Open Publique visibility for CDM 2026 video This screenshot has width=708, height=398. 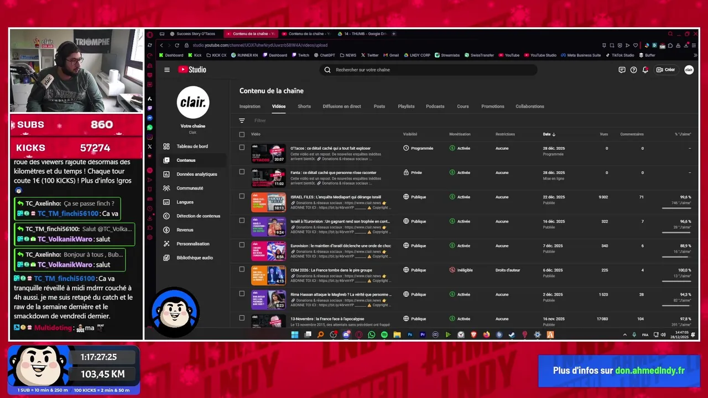pos(415,270)
